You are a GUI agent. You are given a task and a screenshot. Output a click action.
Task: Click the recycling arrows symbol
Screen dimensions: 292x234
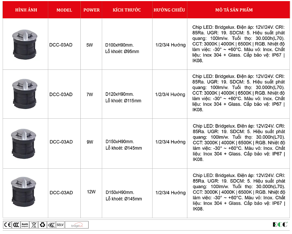point(42,225)
